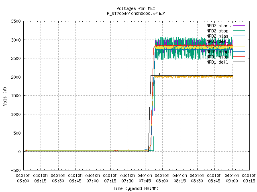
Task: Click the x-axis time label '08:30'
Action: click(x=197, y=181)
